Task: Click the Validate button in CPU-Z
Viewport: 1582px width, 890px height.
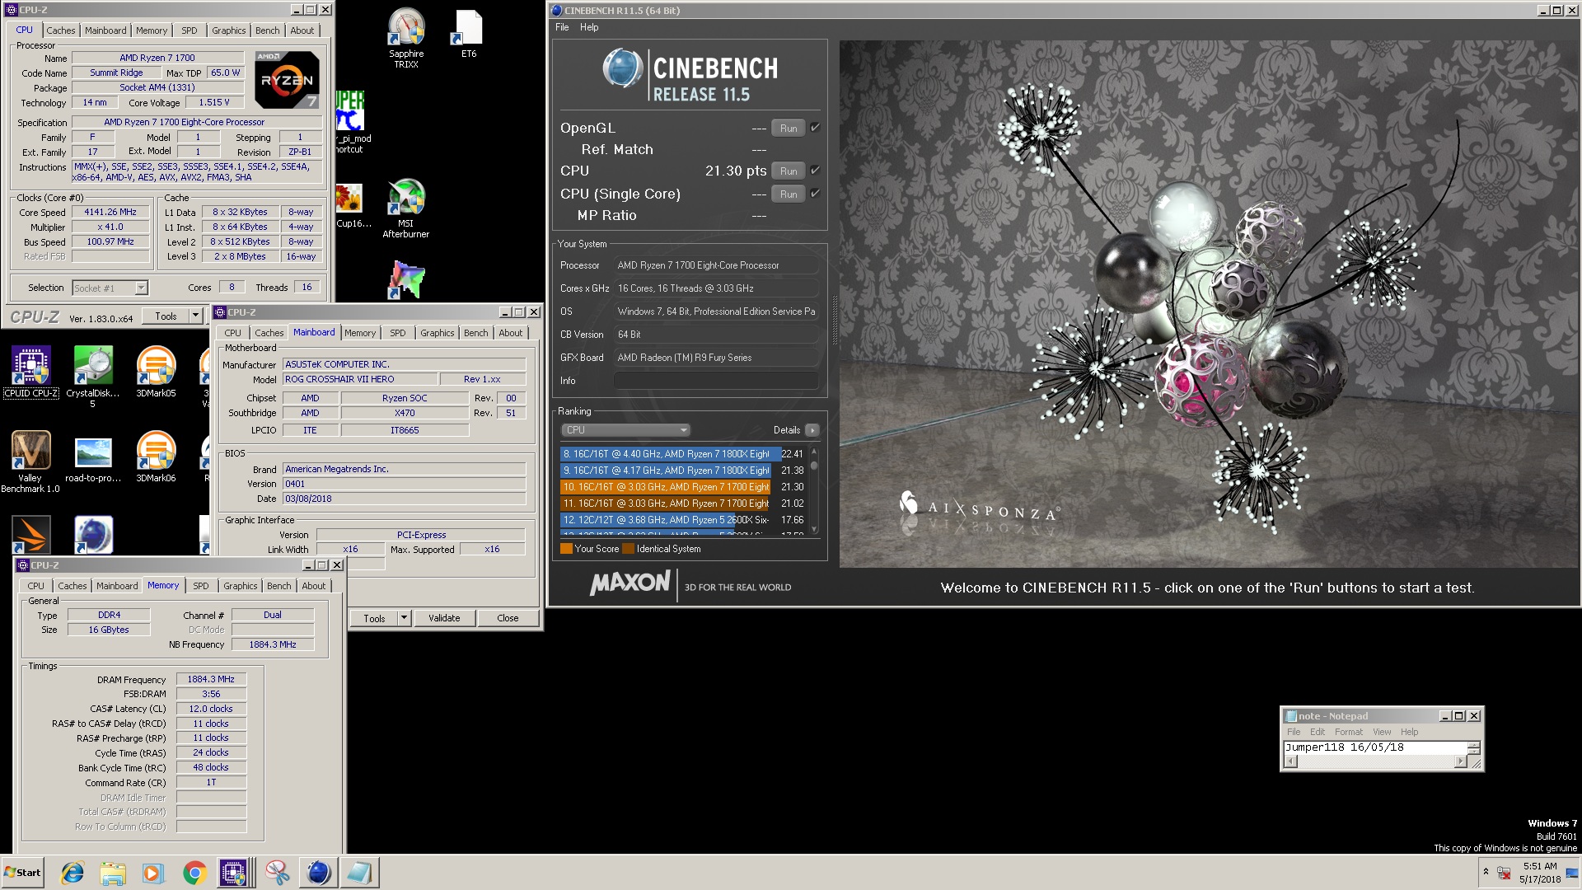Action: pyautogui.click(x=444, y=618)
